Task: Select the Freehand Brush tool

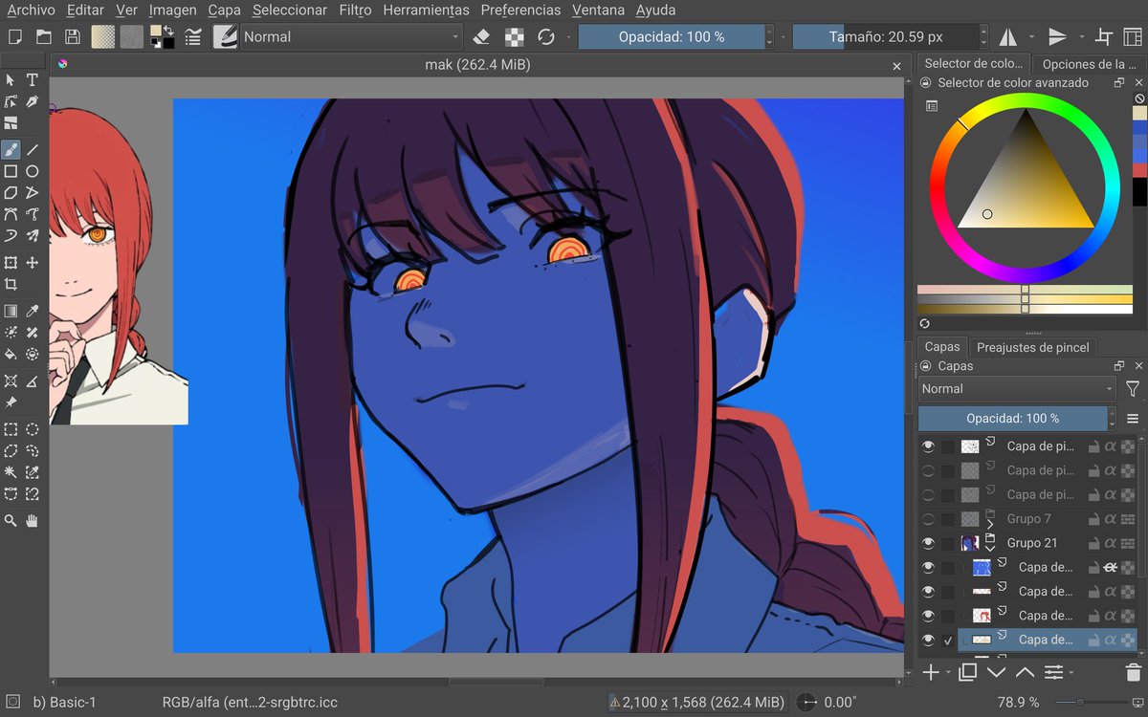Action: [11, 150]
